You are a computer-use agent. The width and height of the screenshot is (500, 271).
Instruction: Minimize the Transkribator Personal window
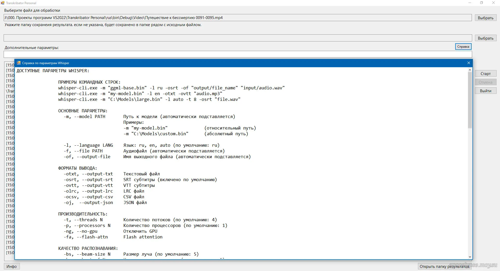point(470,3)
